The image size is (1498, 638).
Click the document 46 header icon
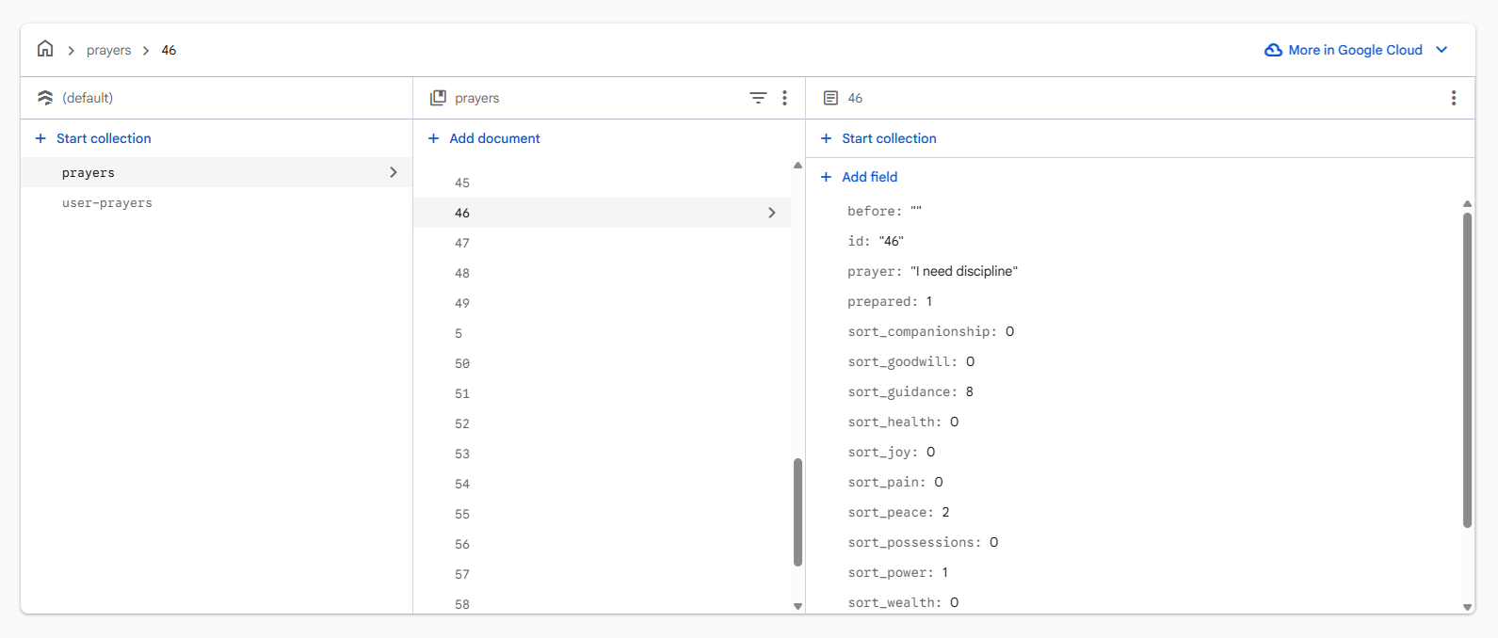pos(830,98)
